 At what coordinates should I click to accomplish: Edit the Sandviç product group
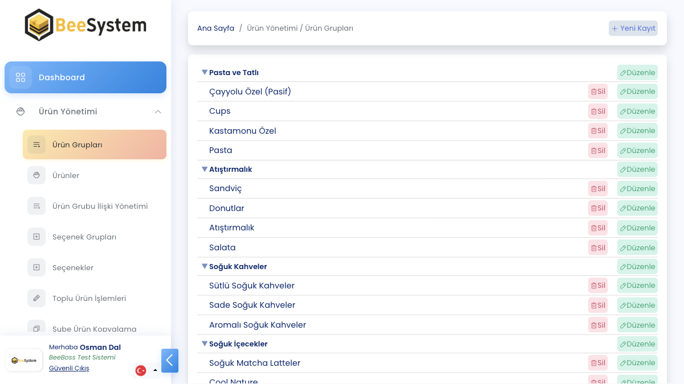click(x=637, y=189)
